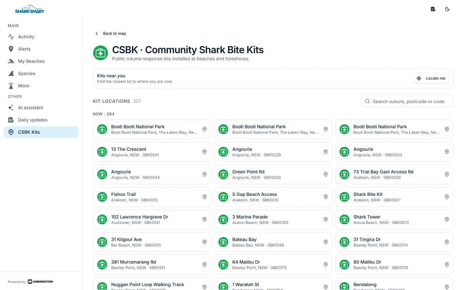Go back to map
Viewport: 464px width, 290px height.
[x=111, y=34]
